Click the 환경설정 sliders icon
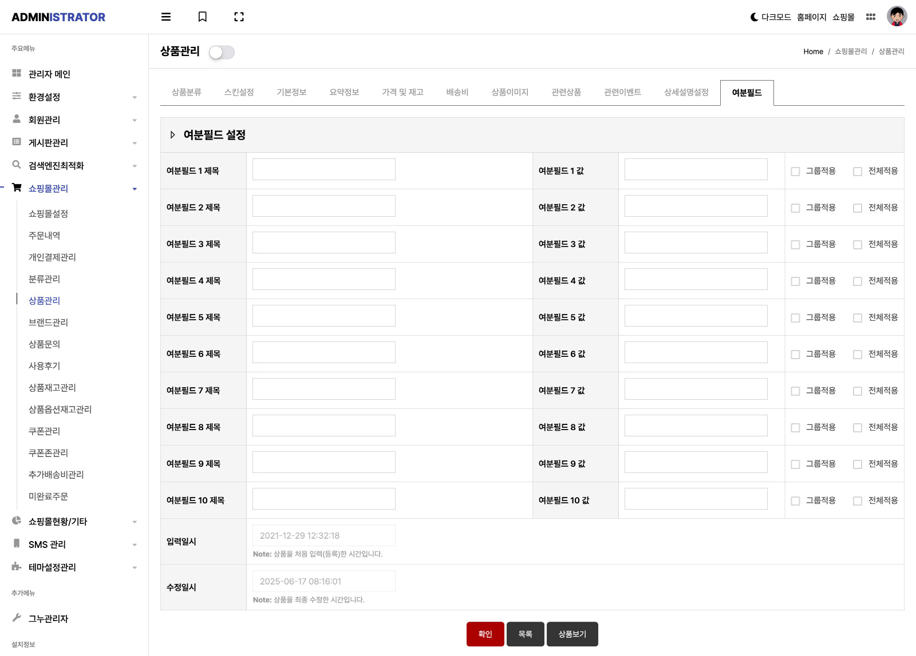Screen dimensions: 916x656 pos(17,96)
